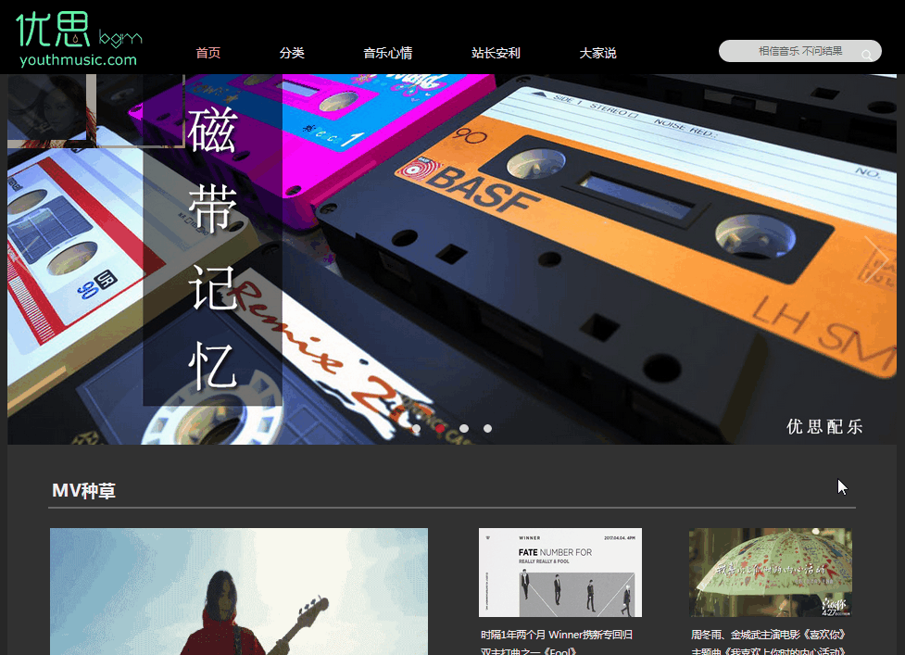Focus the 相信音乐 不问结果 search field
The width and height of the screenshot is (905, 655).
[800, 51]
